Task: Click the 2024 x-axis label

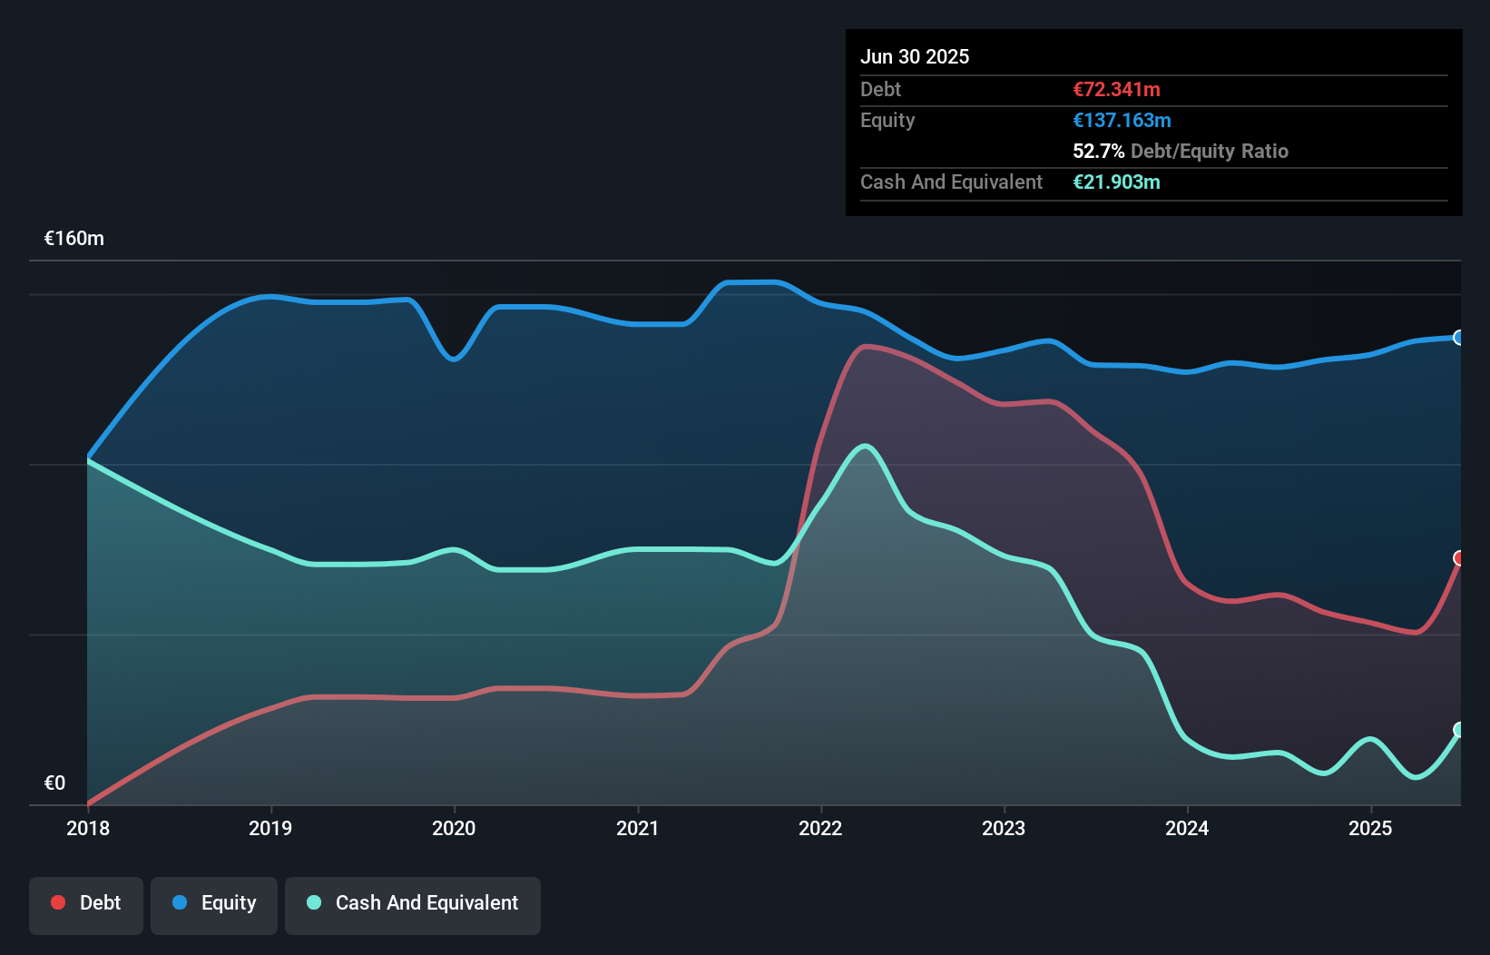Action: (x=1187, y=828)
